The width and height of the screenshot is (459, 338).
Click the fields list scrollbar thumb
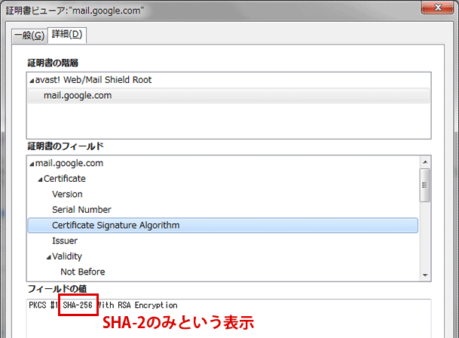pyautogui.click(x=425, y=185)
